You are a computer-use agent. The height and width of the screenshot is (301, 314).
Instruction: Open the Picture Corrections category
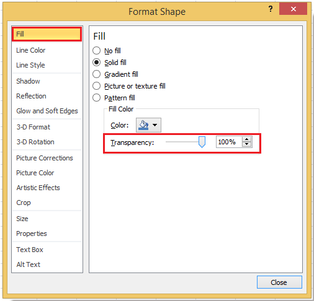45,158
